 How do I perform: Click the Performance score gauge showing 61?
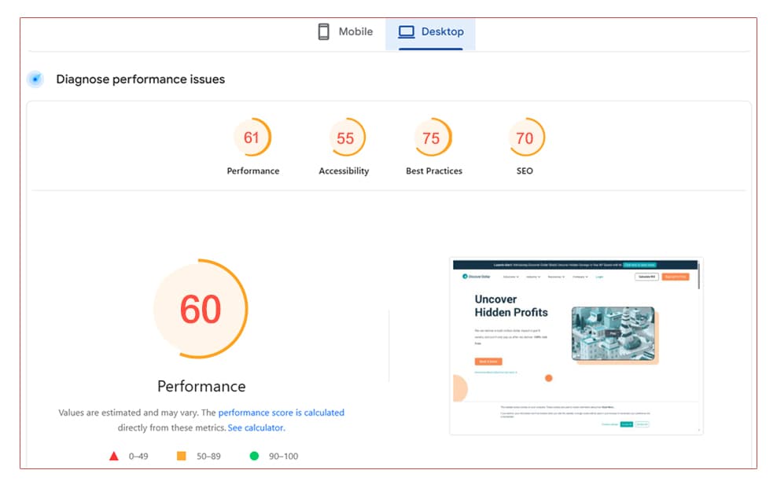click(252, 138)
